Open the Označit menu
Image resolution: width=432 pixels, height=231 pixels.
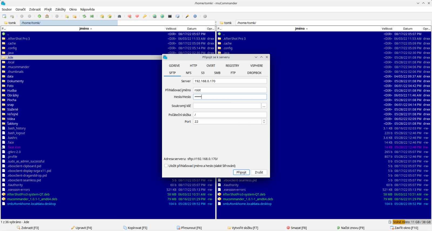(21, 9)
